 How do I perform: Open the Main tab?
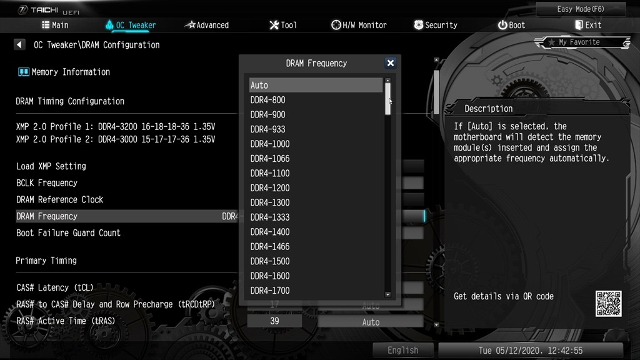click(55, 25)
